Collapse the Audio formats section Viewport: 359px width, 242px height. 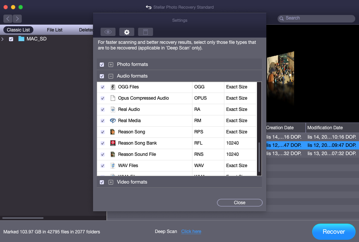[111, 76]
